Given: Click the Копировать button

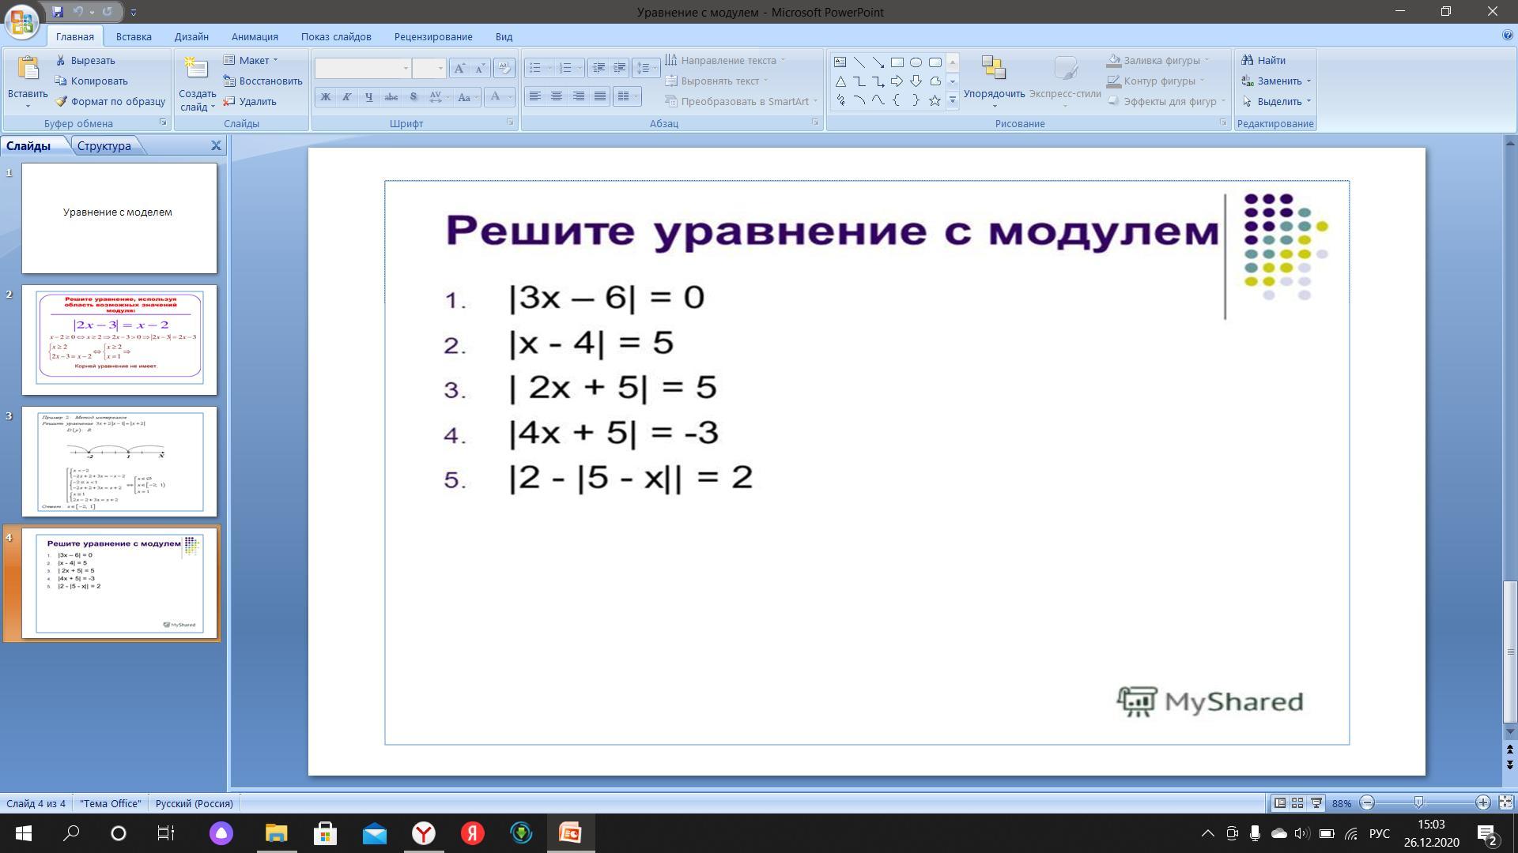Looking at the screenshot, I should coord(92,81).
